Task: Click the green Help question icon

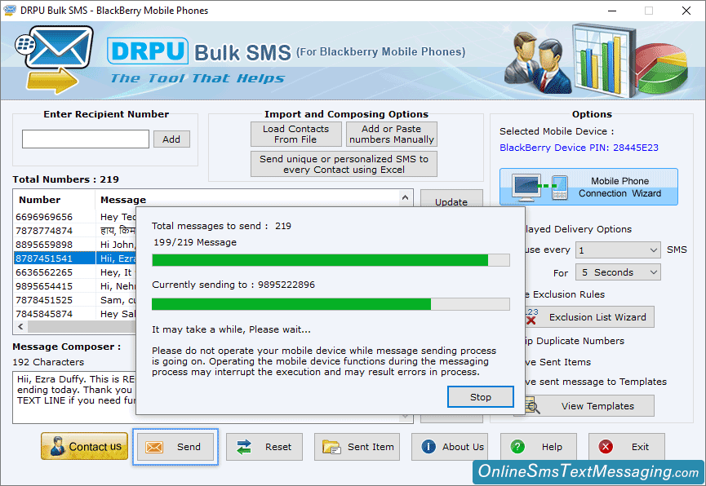Action: (x=517, y=447)
